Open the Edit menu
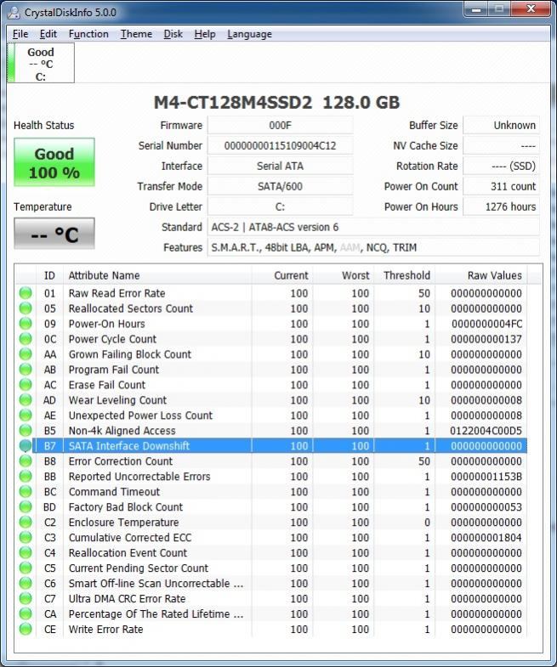Viewport: 557px width, 667px height. click(48, 34)
